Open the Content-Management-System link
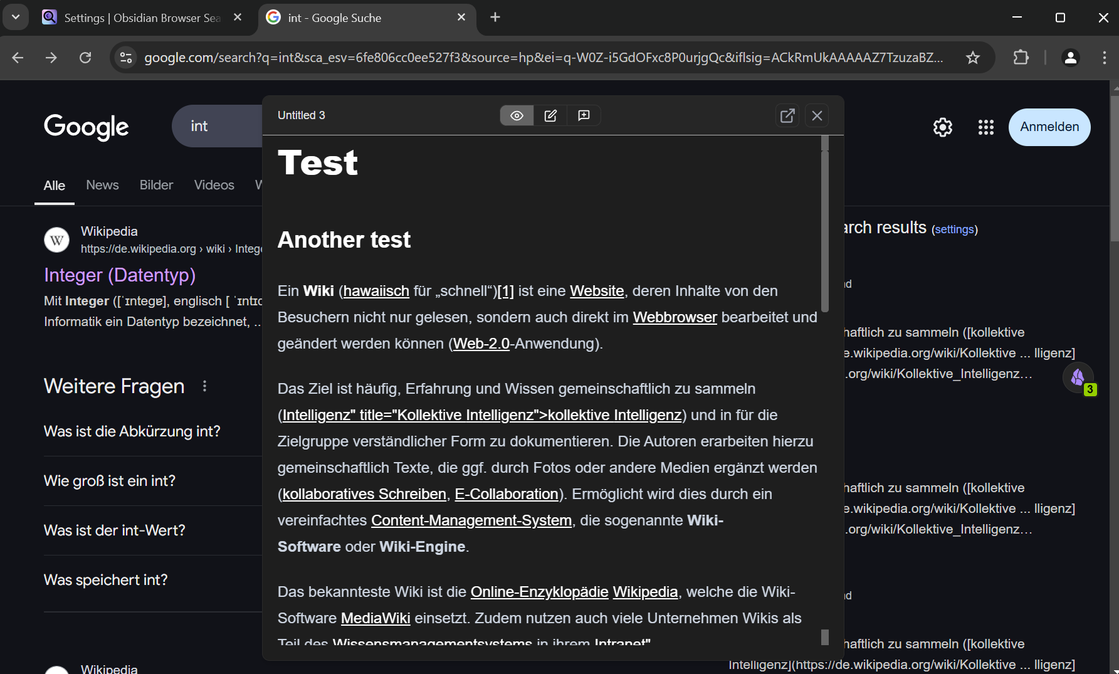 point(471,520)
